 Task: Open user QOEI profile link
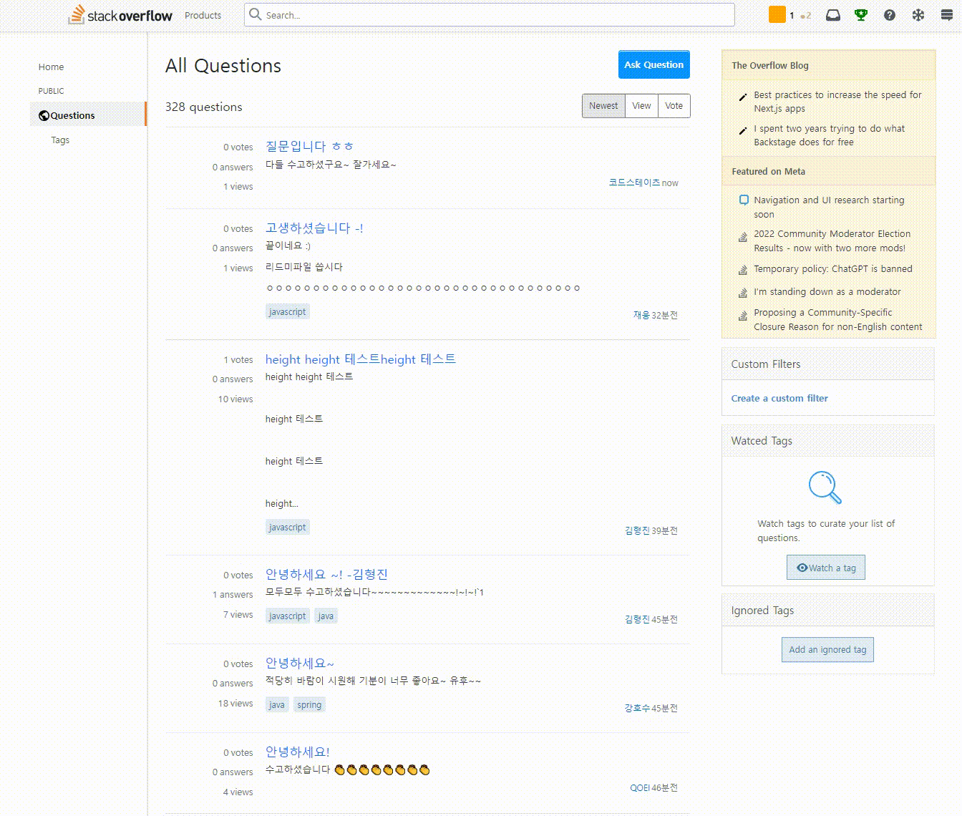coord(640,787)
